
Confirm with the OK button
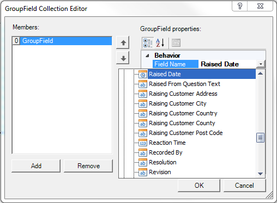199,186
